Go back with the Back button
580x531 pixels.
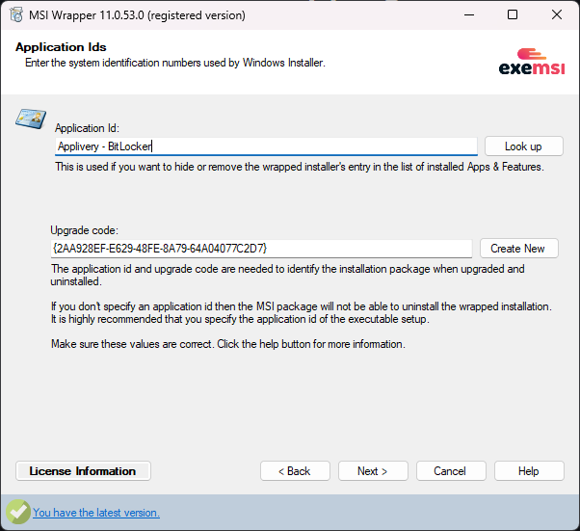[x=295, y=471]
